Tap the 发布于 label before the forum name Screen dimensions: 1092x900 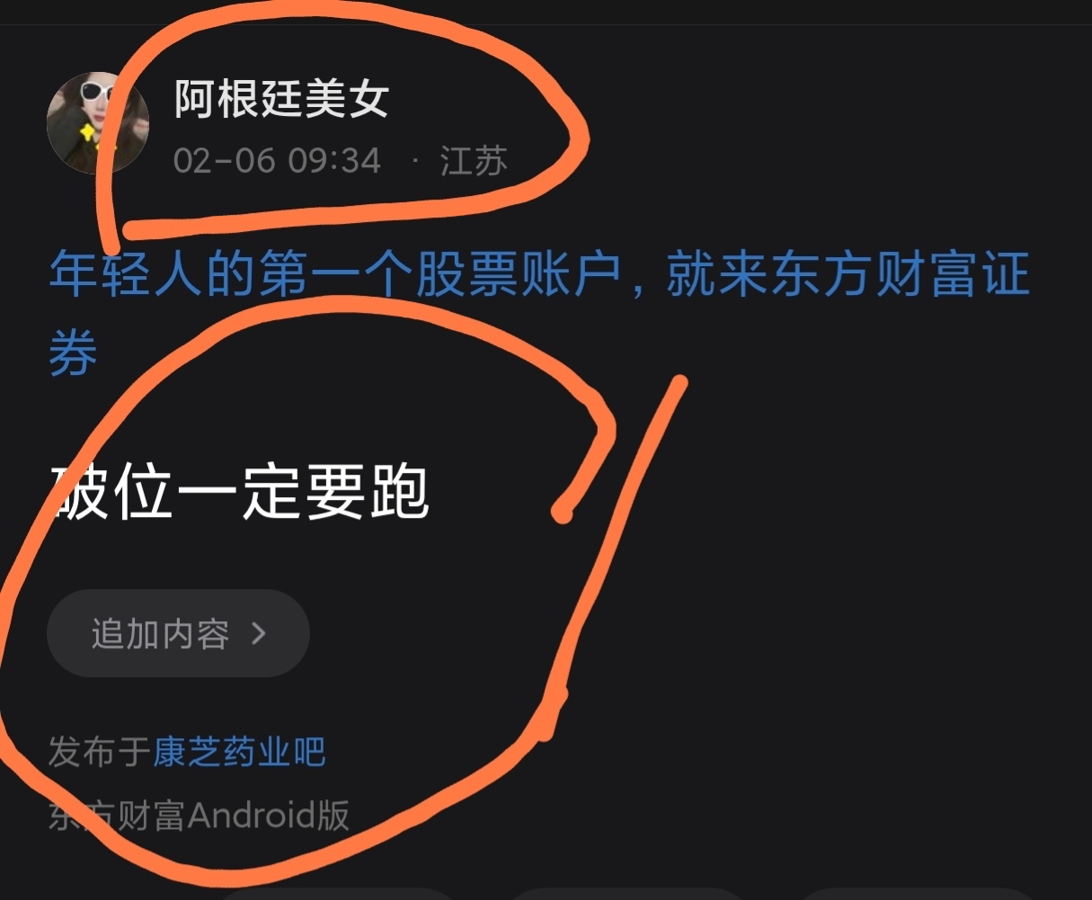pos(99,752)
